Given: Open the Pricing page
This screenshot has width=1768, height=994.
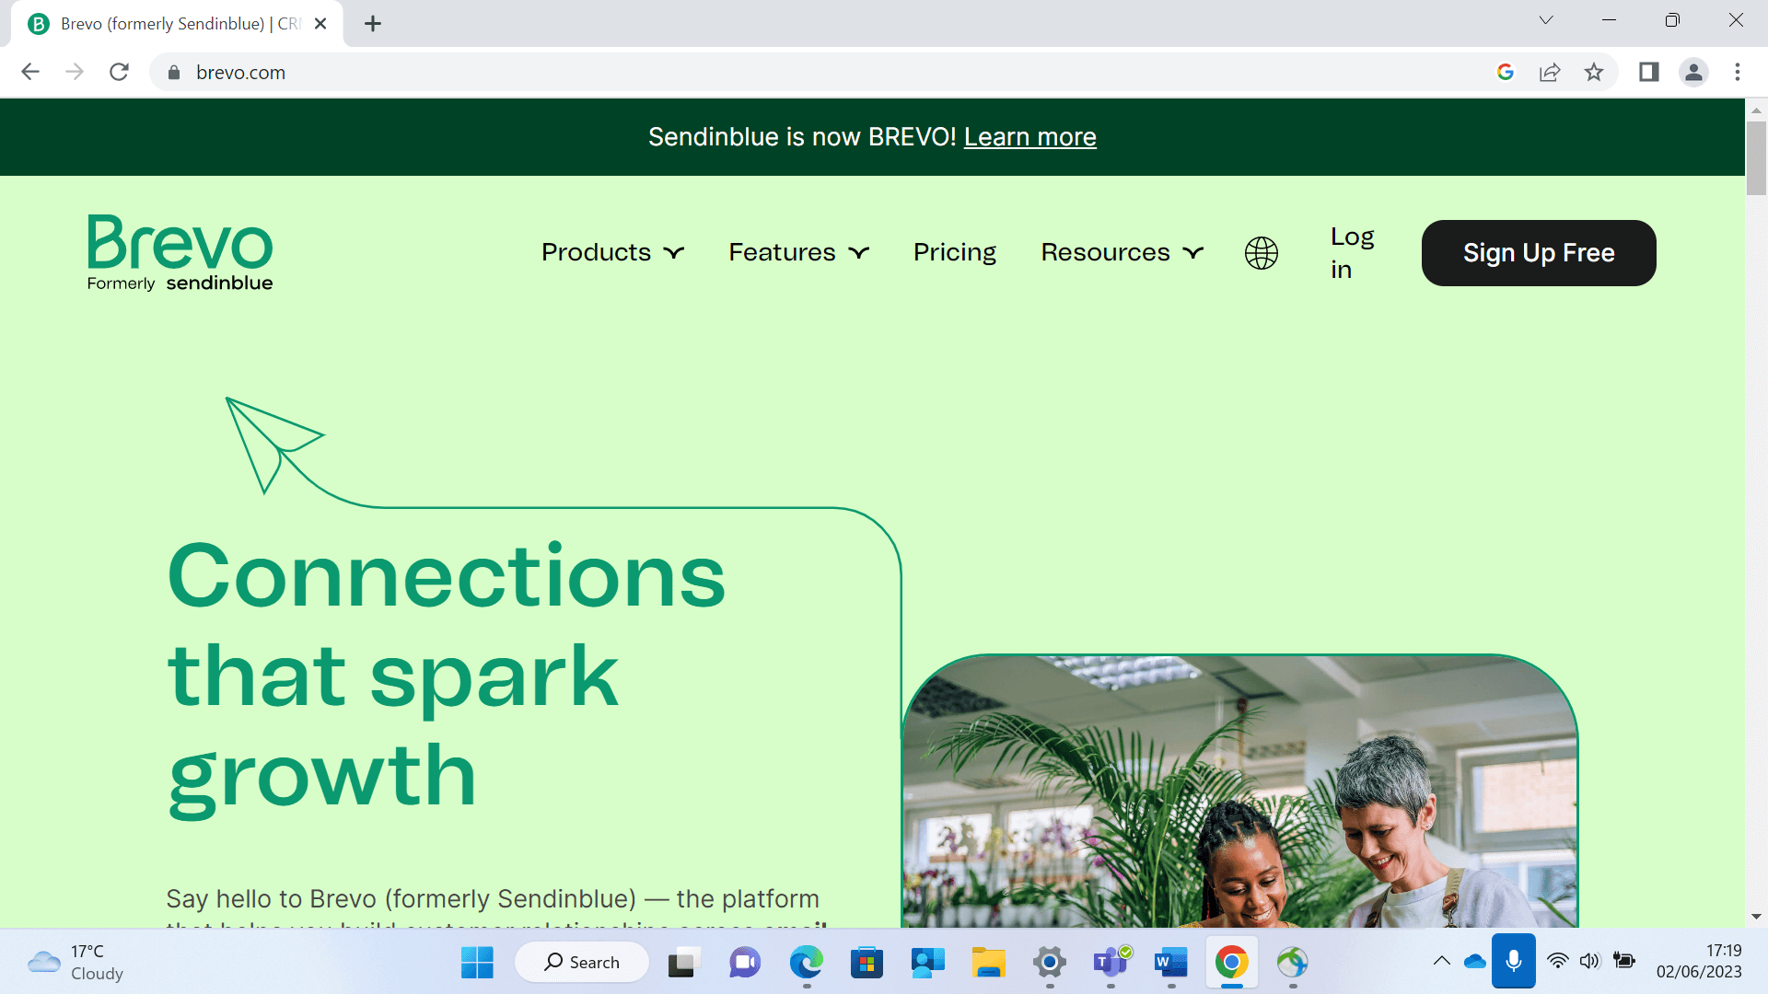Looking at the screenshot, I should (955, 252).
